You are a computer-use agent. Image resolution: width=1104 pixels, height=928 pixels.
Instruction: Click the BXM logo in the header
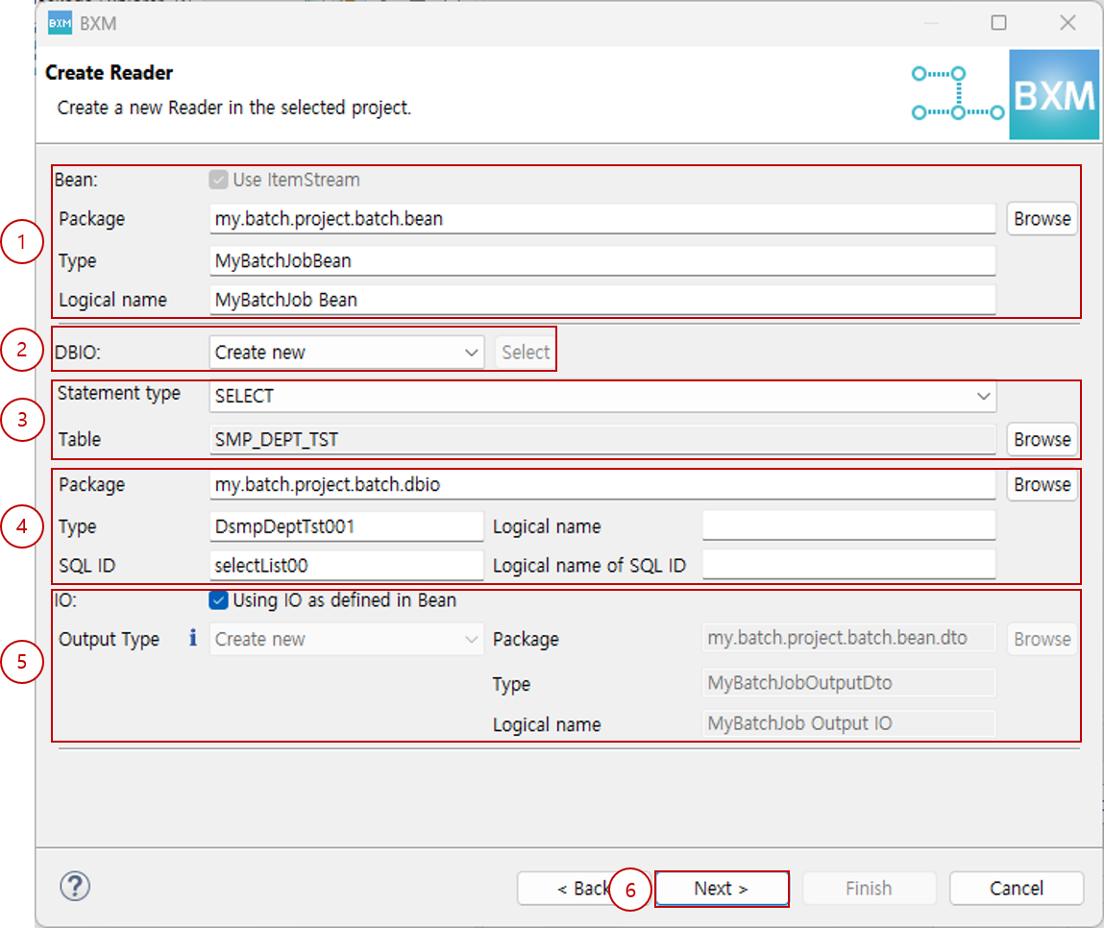(x=1054, y=93)
